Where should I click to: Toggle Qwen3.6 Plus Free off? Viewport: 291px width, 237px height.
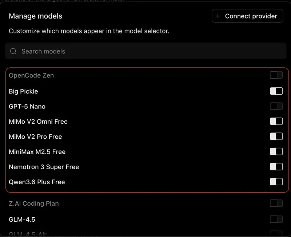tap(276, 182)
